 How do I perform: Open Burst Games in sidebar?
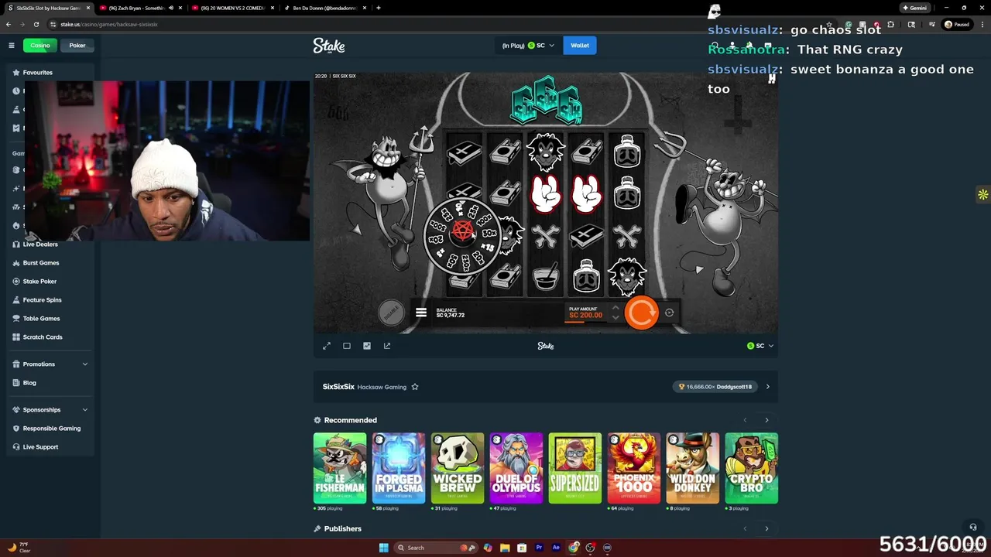[41, 263]
